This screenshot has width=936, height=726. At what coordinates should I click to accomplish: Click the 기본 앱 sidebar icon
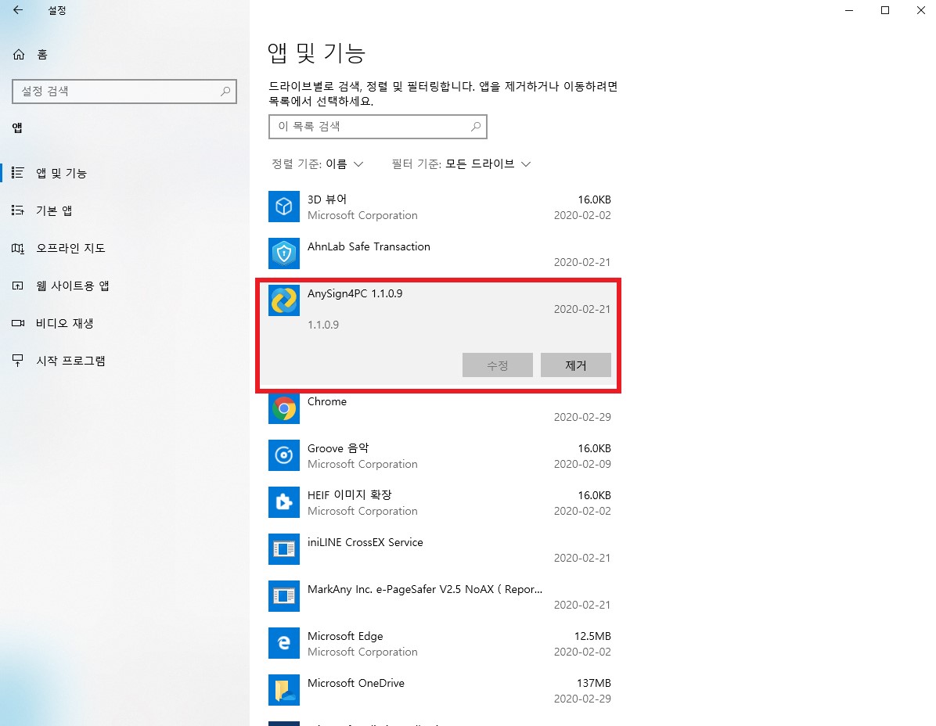tap(18, 210)
